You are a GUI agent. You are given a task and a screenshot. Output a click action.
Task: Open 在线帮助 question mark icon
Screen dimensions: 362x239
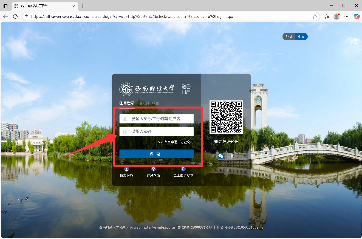[153, 169]
